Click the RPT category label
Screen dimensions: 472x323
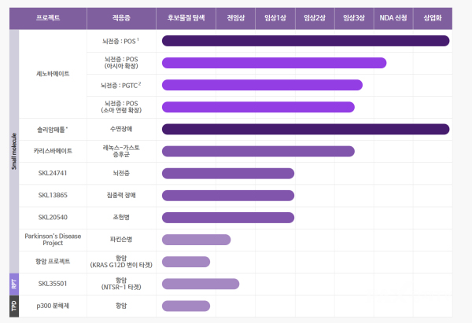pyautogui.click(x=14, y=284)
